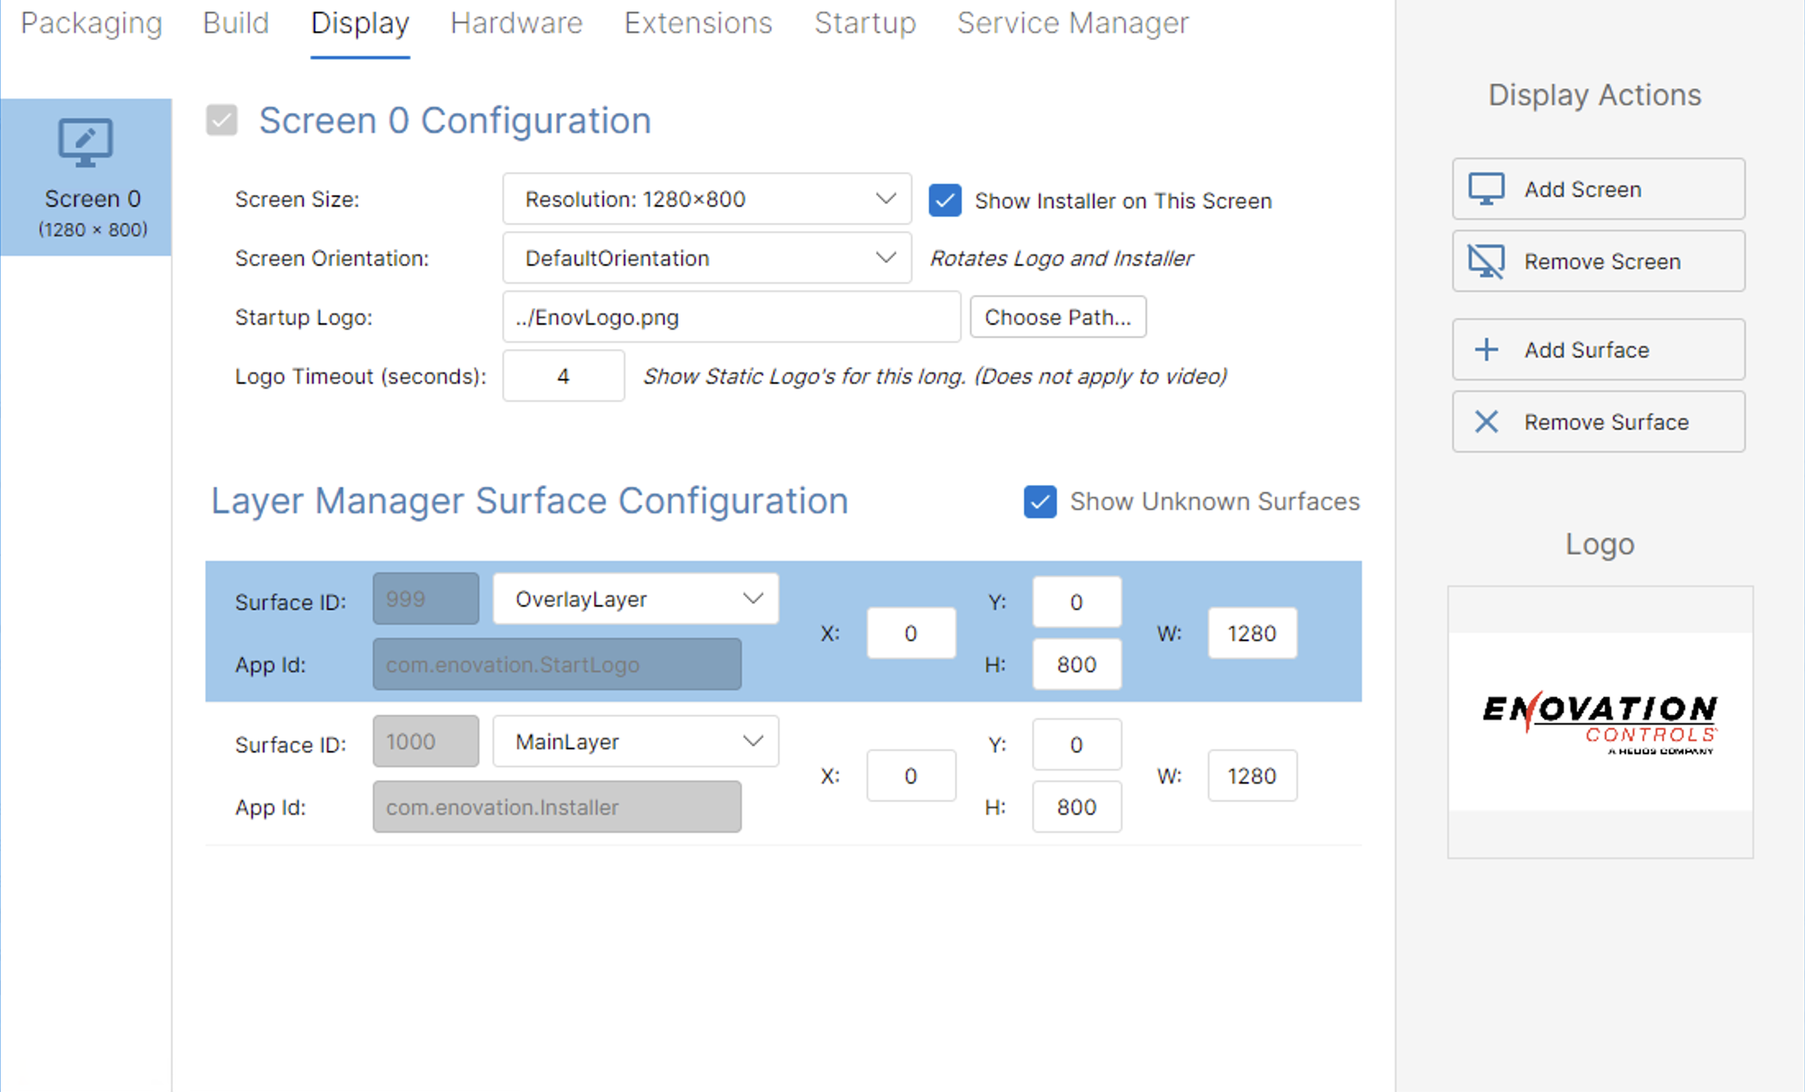Select the Display tab
The image size is (1805, 1092).
(x=360, y=23)
